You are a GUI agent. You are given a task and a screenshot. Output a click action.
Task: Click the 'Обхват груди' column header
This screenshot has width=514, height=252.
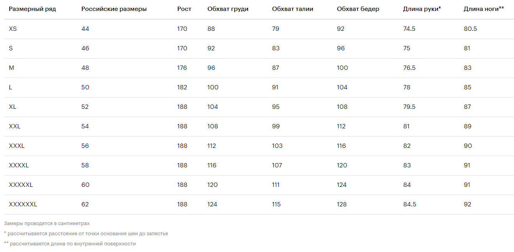pos(228,9)
